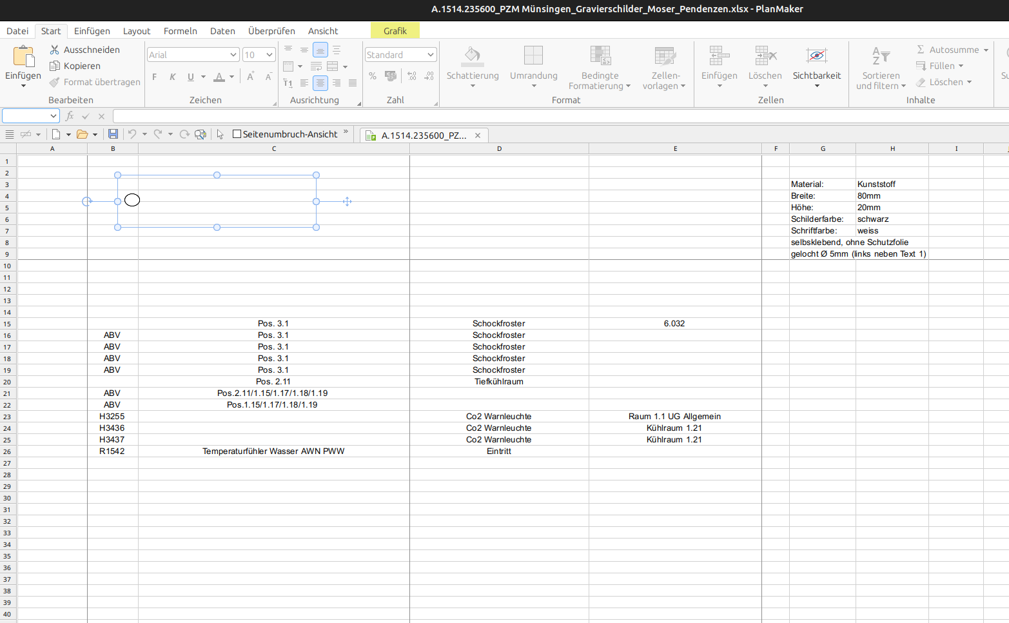The width and height of the screenshot is (1009, 623).
Task: Click the Umrandung border icon
Action: point(533,55)
